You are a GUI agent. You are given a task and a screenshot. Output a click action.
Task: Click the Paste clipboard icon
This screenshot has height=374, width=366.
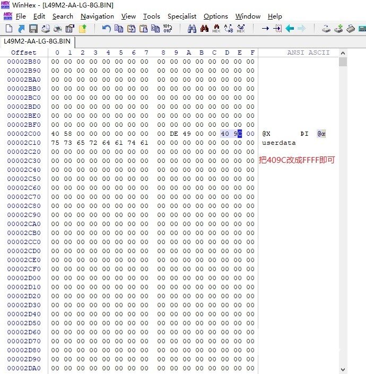[143, 29]
